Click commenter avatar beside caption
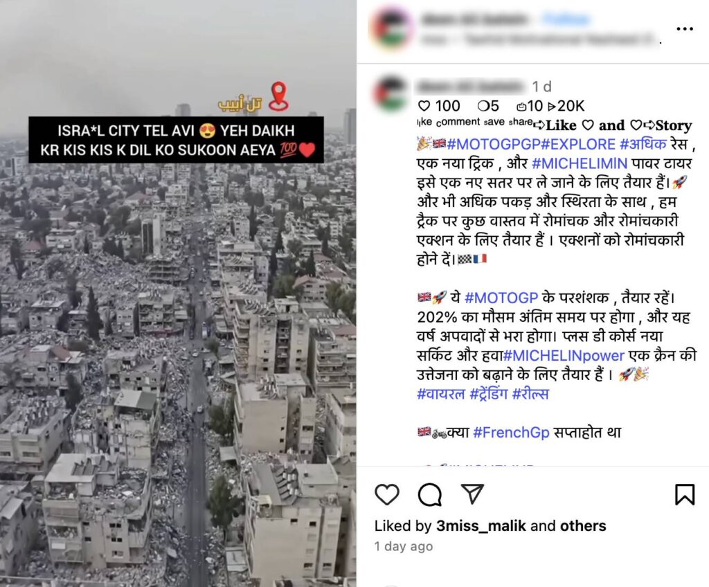This screenshot has height=587, width=709. tap(391, 93)
